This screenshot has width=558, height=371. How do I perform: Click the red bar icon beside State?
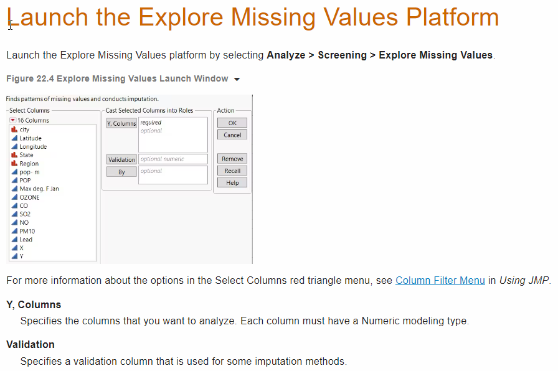(x=14, y=155)
